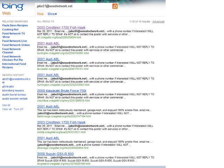The image size is (224, 168).
Task: Select the Web tab
Action: 41,14
